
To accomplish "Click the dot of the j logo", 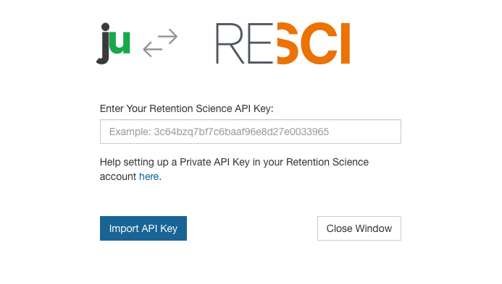I will click(x=105, y=27).
